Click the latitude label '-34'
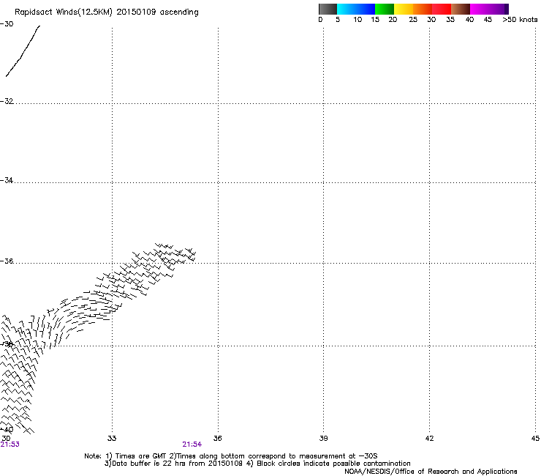541x476 pixels. pos(7,180)
